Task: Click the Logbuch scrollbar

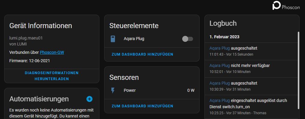Action: tap(298, 71)
